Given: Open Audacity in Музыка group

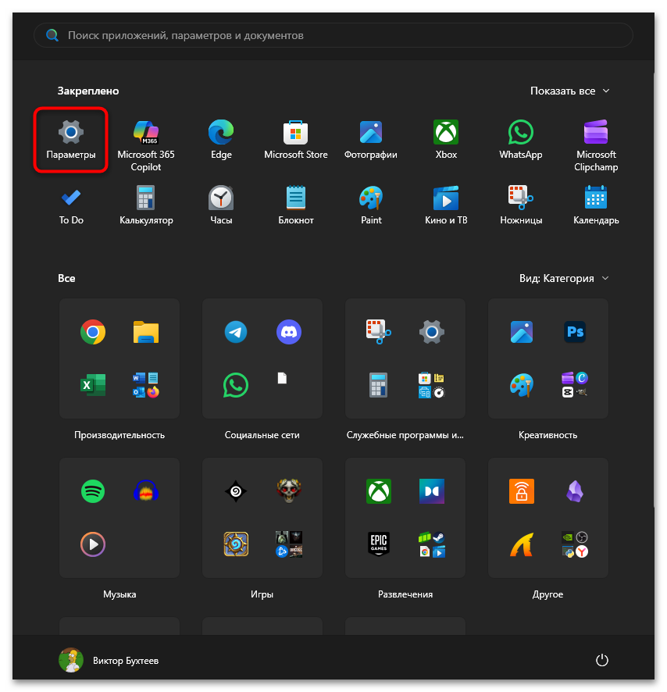Looking at the screenshot, I should 146,490.
